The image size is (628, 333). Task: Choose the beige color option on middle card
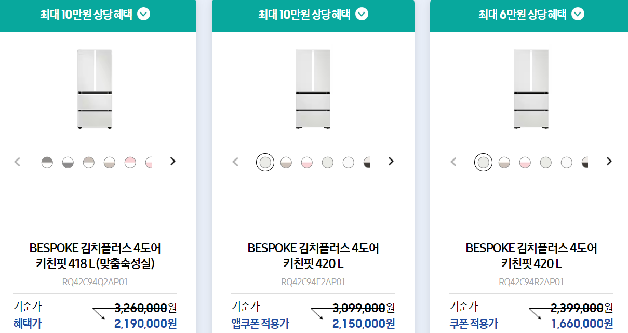286,162
